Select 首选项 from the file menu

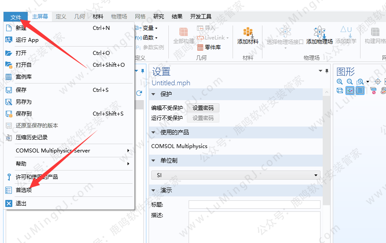[x=24, y=190]
